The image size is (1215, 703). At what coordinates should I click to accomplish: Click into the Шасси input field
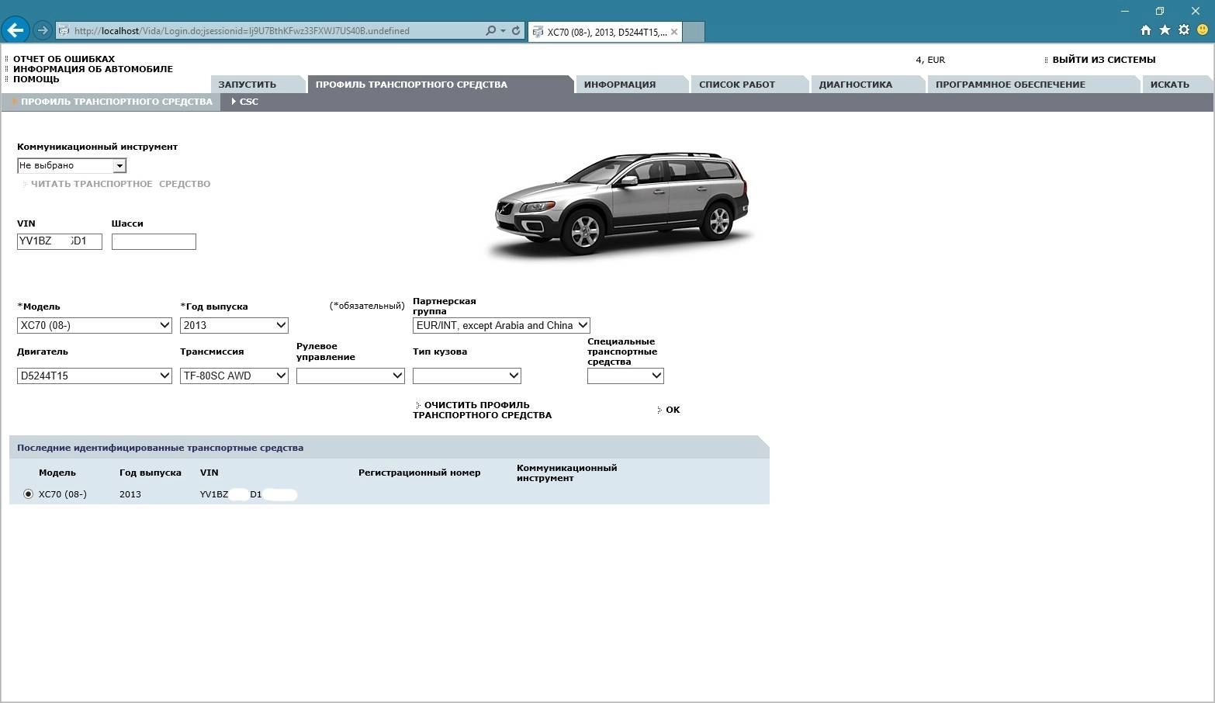[154, 241]
